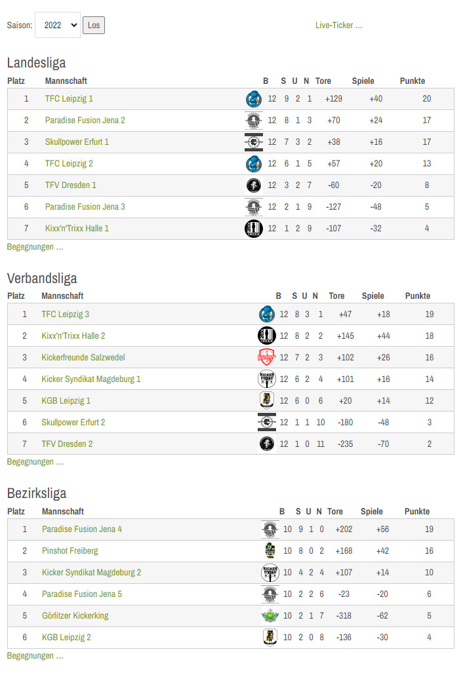This screenshot has width=463, height=673.
Task: Open Kicker Syndikat Magdeburg 2 team link
Action: point(91,573)
